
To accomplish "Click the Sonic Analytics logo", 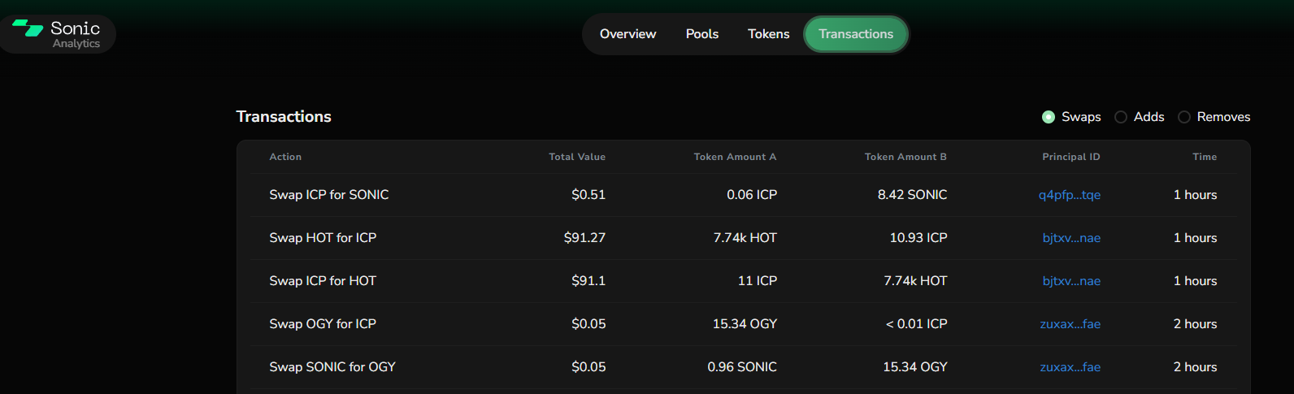I will coord(57,34).
